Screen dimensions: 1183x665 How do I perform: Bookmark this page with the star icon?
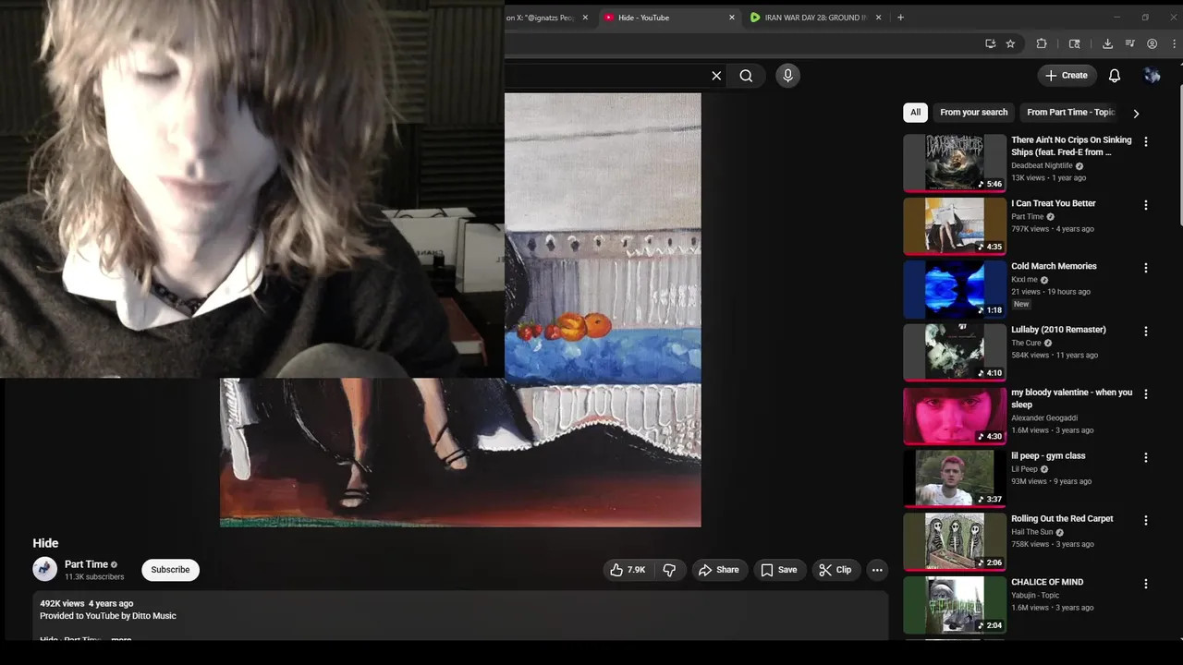[1010, 43]
